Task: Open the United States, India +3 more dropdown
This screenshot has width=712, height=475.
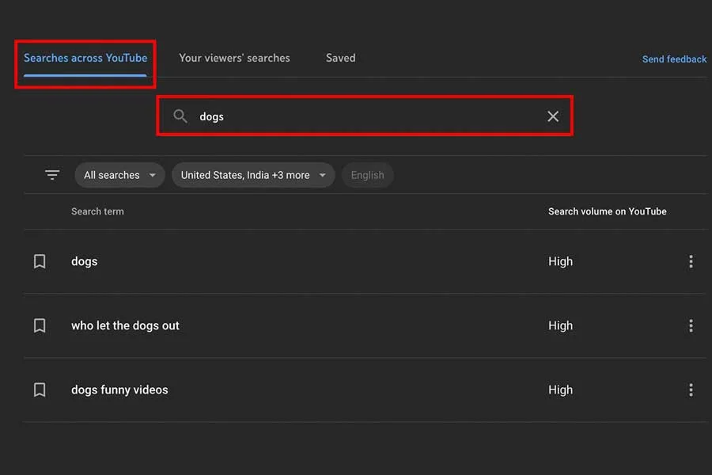Action: coord(253,175)
